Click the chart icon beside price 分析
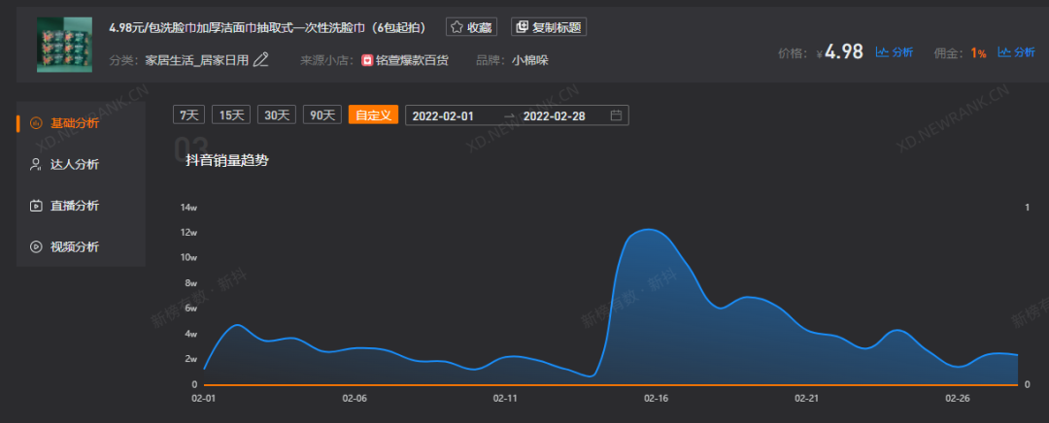Image resolution: width=1049 pixels, height=423 pixels. click(x=882, y=52)
